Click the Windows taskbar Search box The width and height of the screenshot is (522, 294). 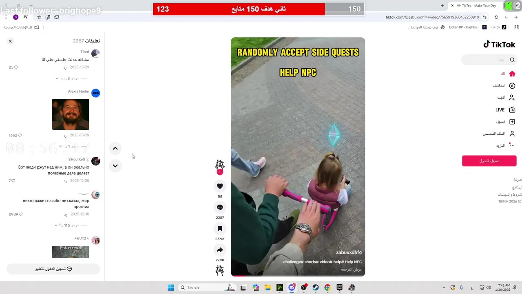pyautogui.click(x=208, y=287)
